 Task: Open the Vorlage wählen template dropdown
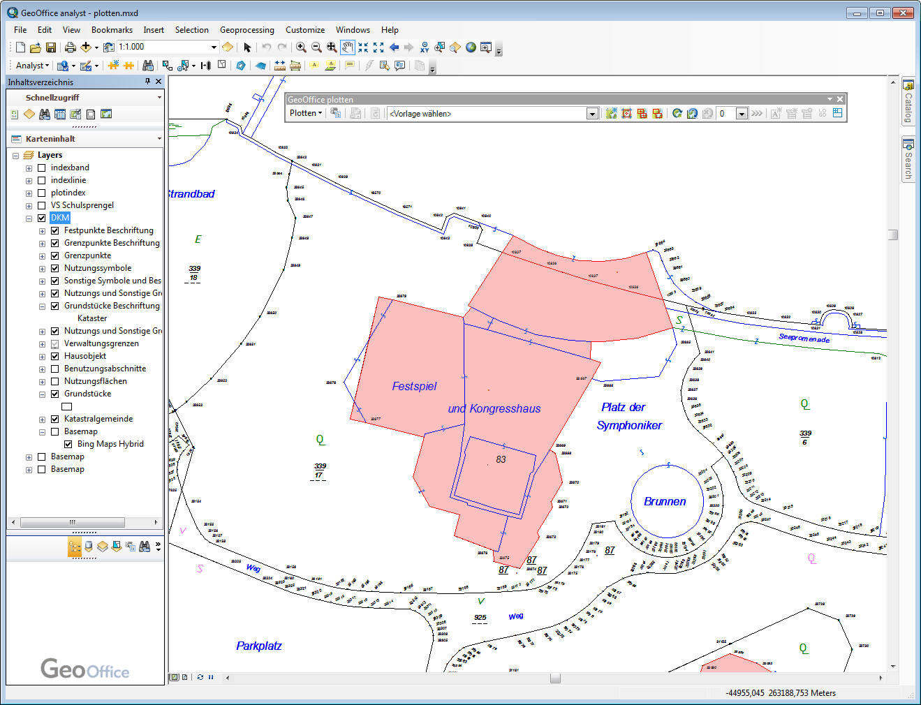[591, 114]
